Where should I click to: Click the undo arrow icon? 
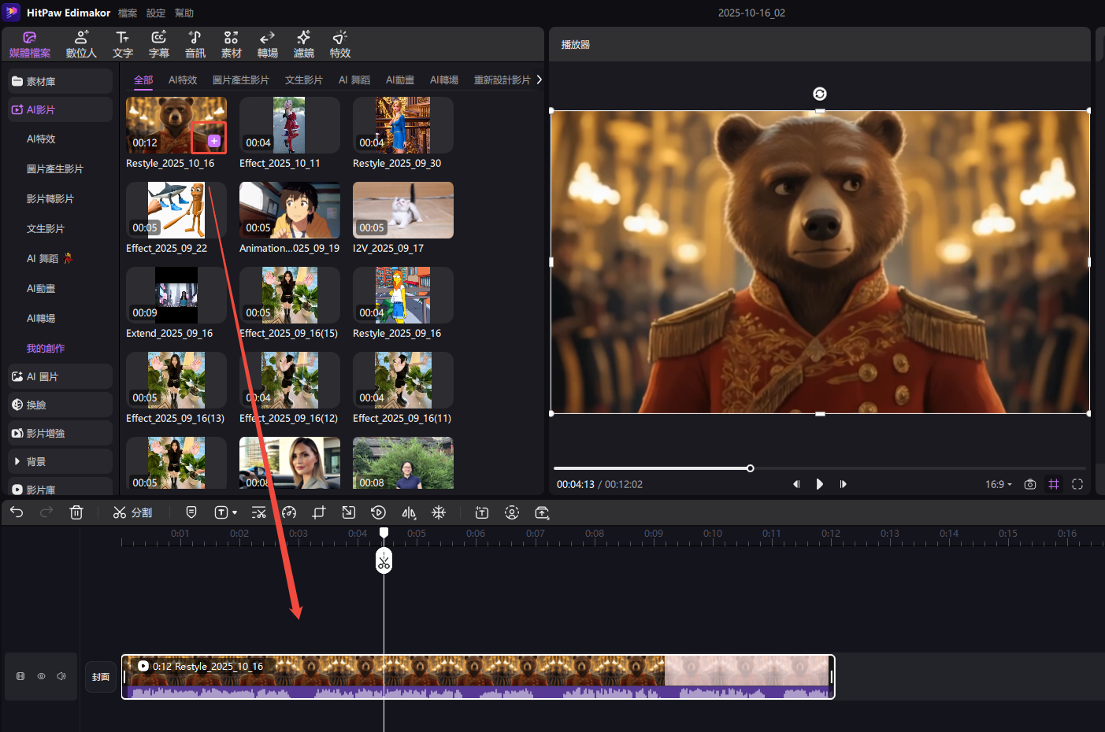pos(17,512)
